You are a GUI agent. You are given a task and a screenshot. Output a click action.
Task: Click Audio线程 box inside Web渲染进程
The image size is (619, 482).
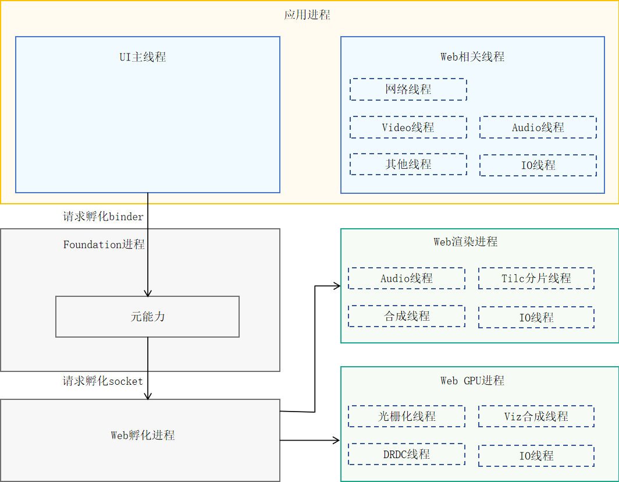click(406, 278)
